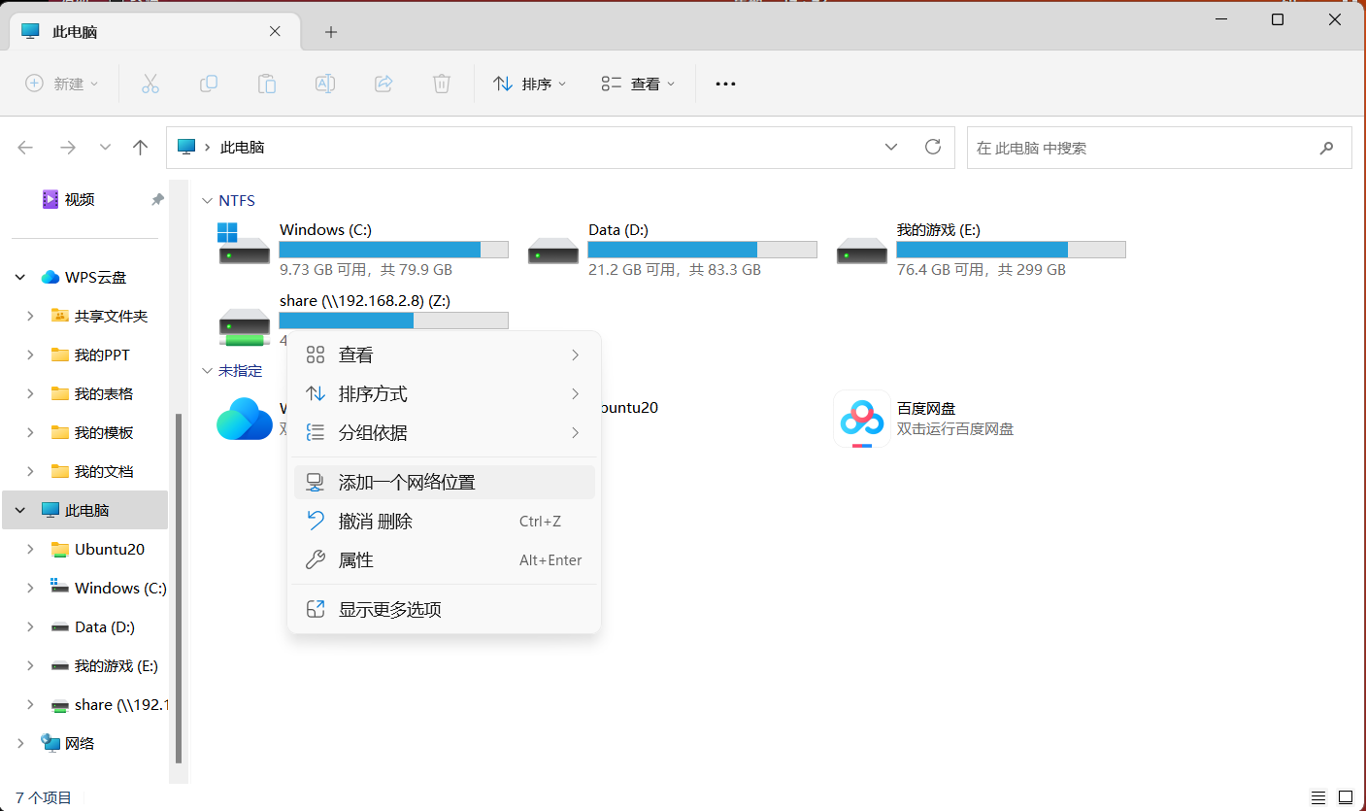This screenshot has width=1366, height=811.
Task: Click the Delete trash icon
Action: (442, 84)
